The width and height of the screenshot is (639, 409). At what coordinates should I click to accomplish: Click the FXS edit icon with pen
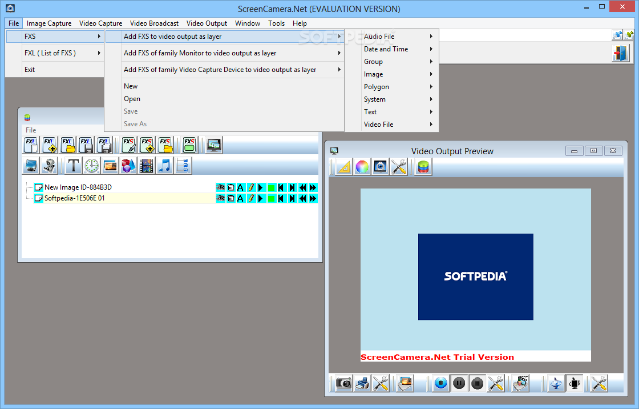click(x=129, y=145)
